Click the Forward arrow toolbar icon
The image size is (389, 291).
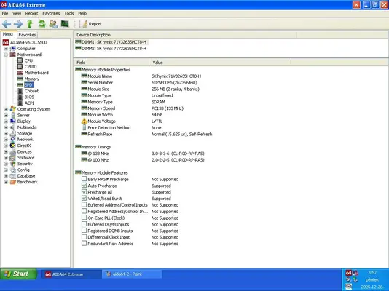coord(18,24)
